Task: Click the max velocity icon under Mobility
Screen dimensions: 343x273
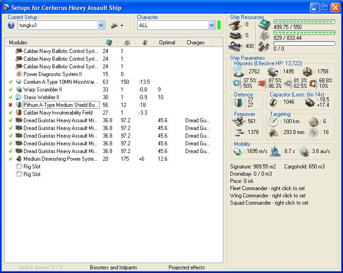Action: 237,152
